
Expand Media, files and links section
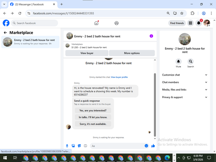[184, 89]
